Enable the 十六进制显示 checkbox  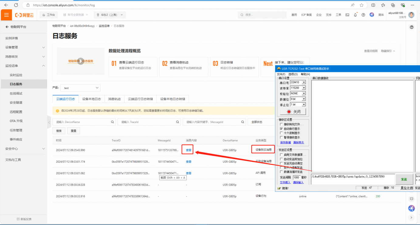pos(281,133)
